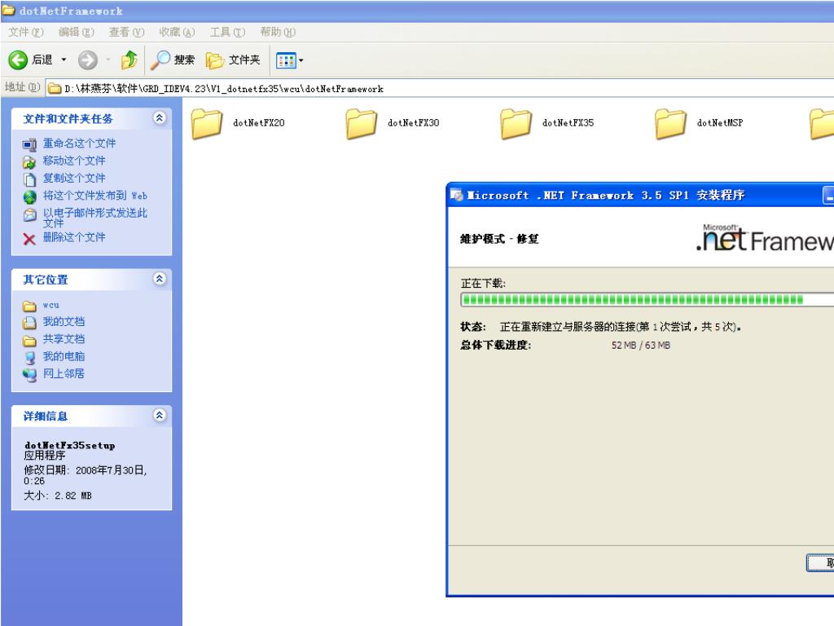834x626 pixels.
Task: Go up one folder level
Action: (x=129, y=60)
